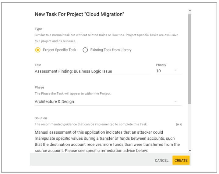Click the scrollbar up arrow

190,11
